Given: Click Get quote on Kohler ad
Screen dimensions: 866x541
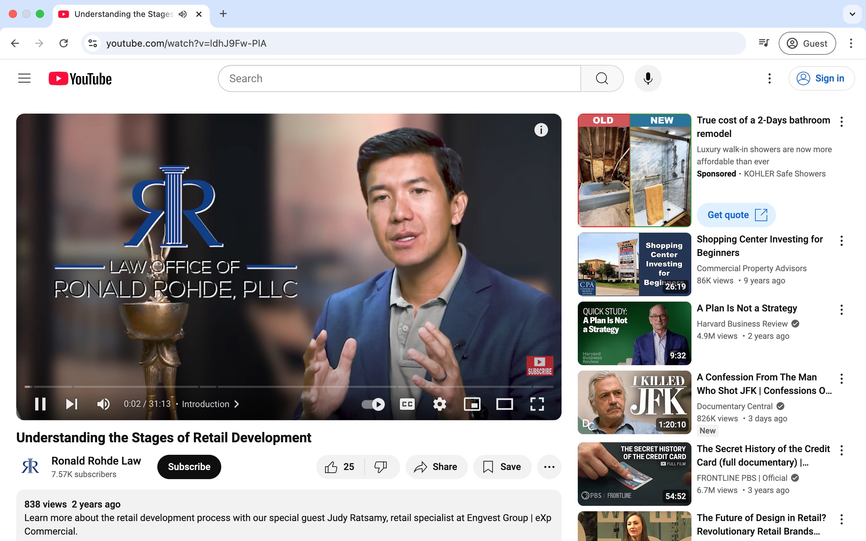Looking at the screenshot, I should click(x=736, y=215).
